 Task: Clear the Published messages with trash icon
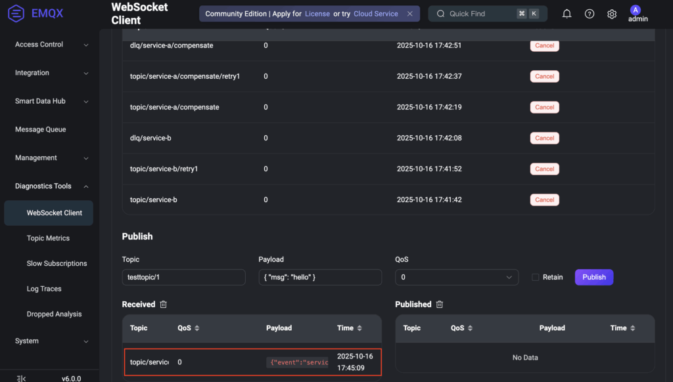(x=440, y=305)
